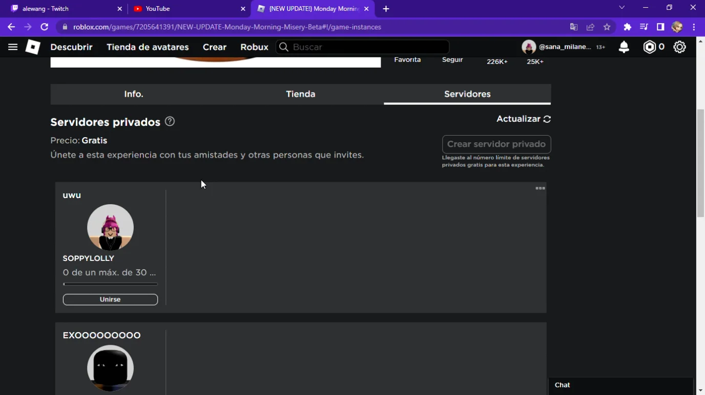This screenshot has width=705, height=395.
Task: Click the 13+ age label
Action: click(x=600, y=47)
